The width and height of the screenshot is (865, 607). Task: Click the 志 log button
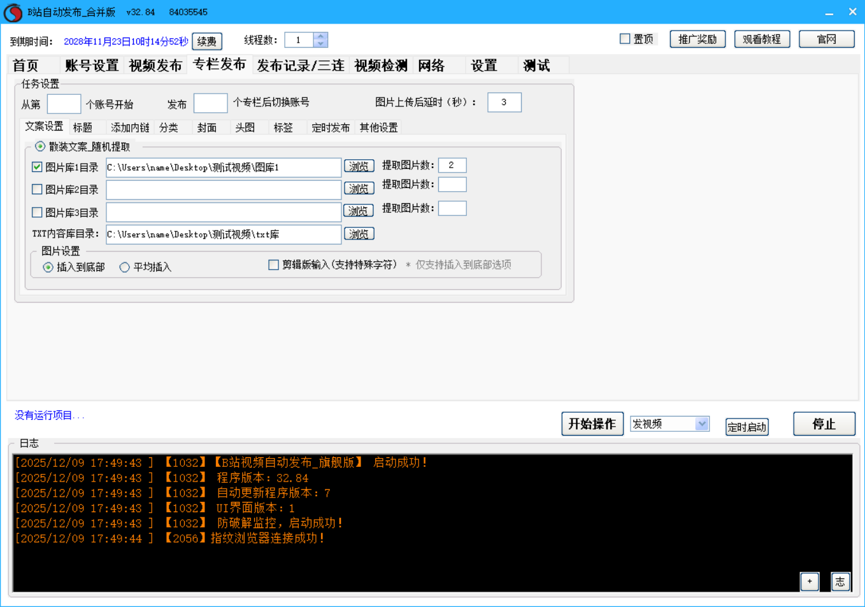(840, 581)
